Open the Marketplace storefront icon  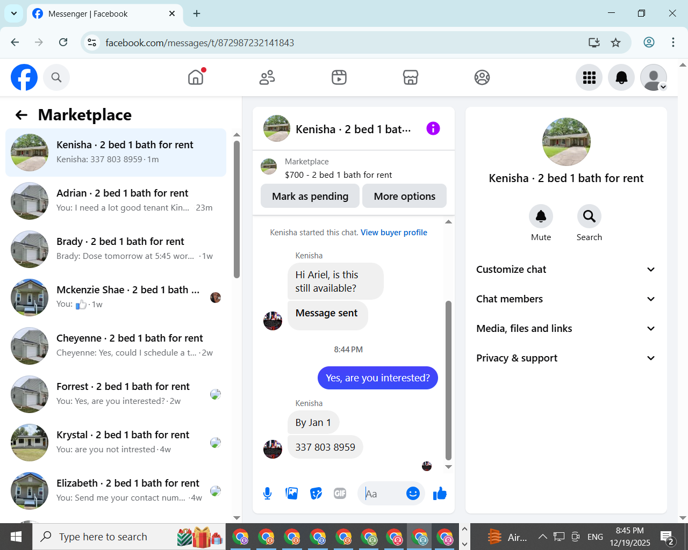(411, 77)
